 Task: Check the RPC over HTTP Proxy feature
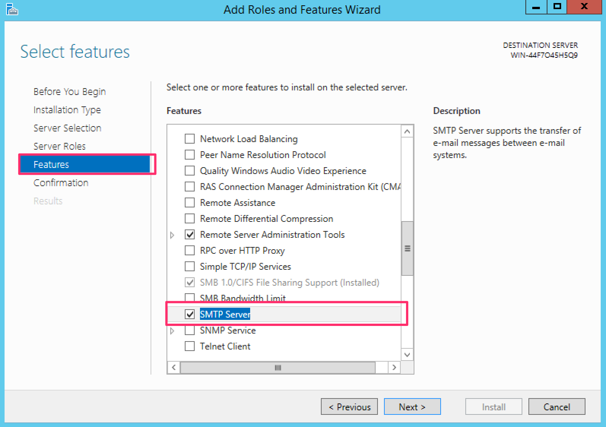point(190,250)
